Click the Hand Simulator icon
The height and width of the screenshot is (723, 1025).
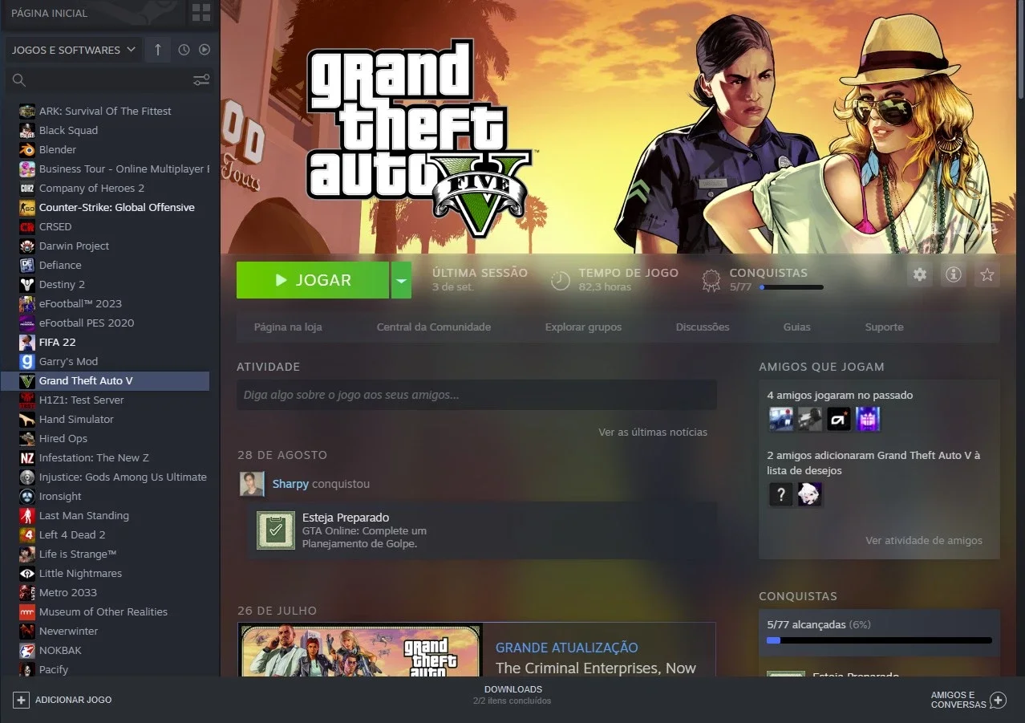pyautogui.click(x=27, y=419)
